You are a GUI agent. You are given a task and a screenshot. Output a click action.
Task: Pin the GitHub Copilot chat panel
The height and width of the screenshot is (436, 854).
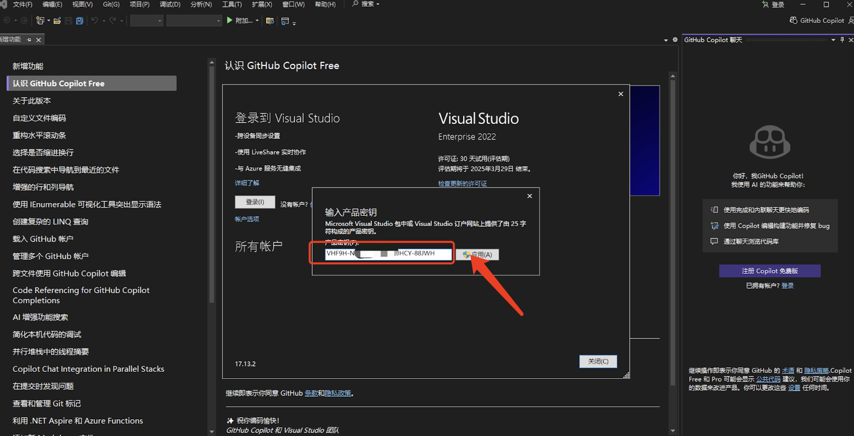(x=842, y=40)
